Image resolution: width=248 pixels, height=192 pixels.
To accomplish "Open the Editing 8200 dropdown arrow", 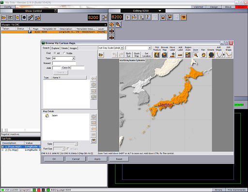I will coord(160,11).
